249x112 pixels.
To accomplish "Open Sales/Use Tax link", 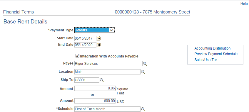I will (x=206, y=60).
